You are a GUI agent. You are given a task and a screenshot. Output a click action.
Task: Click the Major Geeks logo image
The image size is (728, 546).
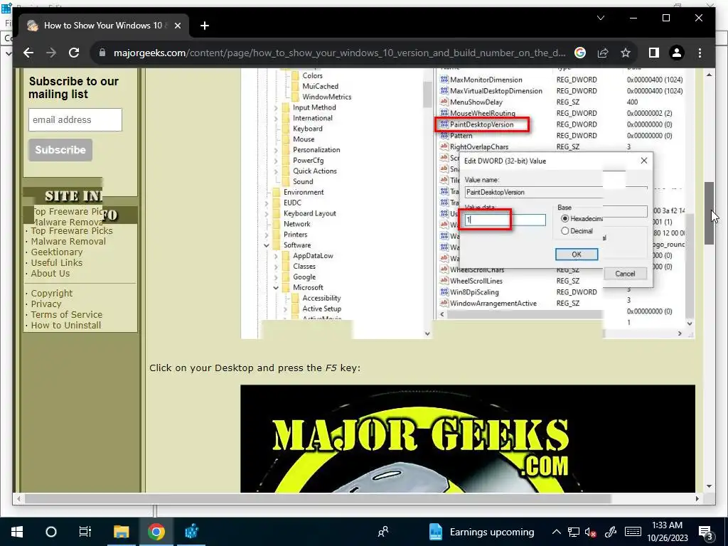pos(468,439)
